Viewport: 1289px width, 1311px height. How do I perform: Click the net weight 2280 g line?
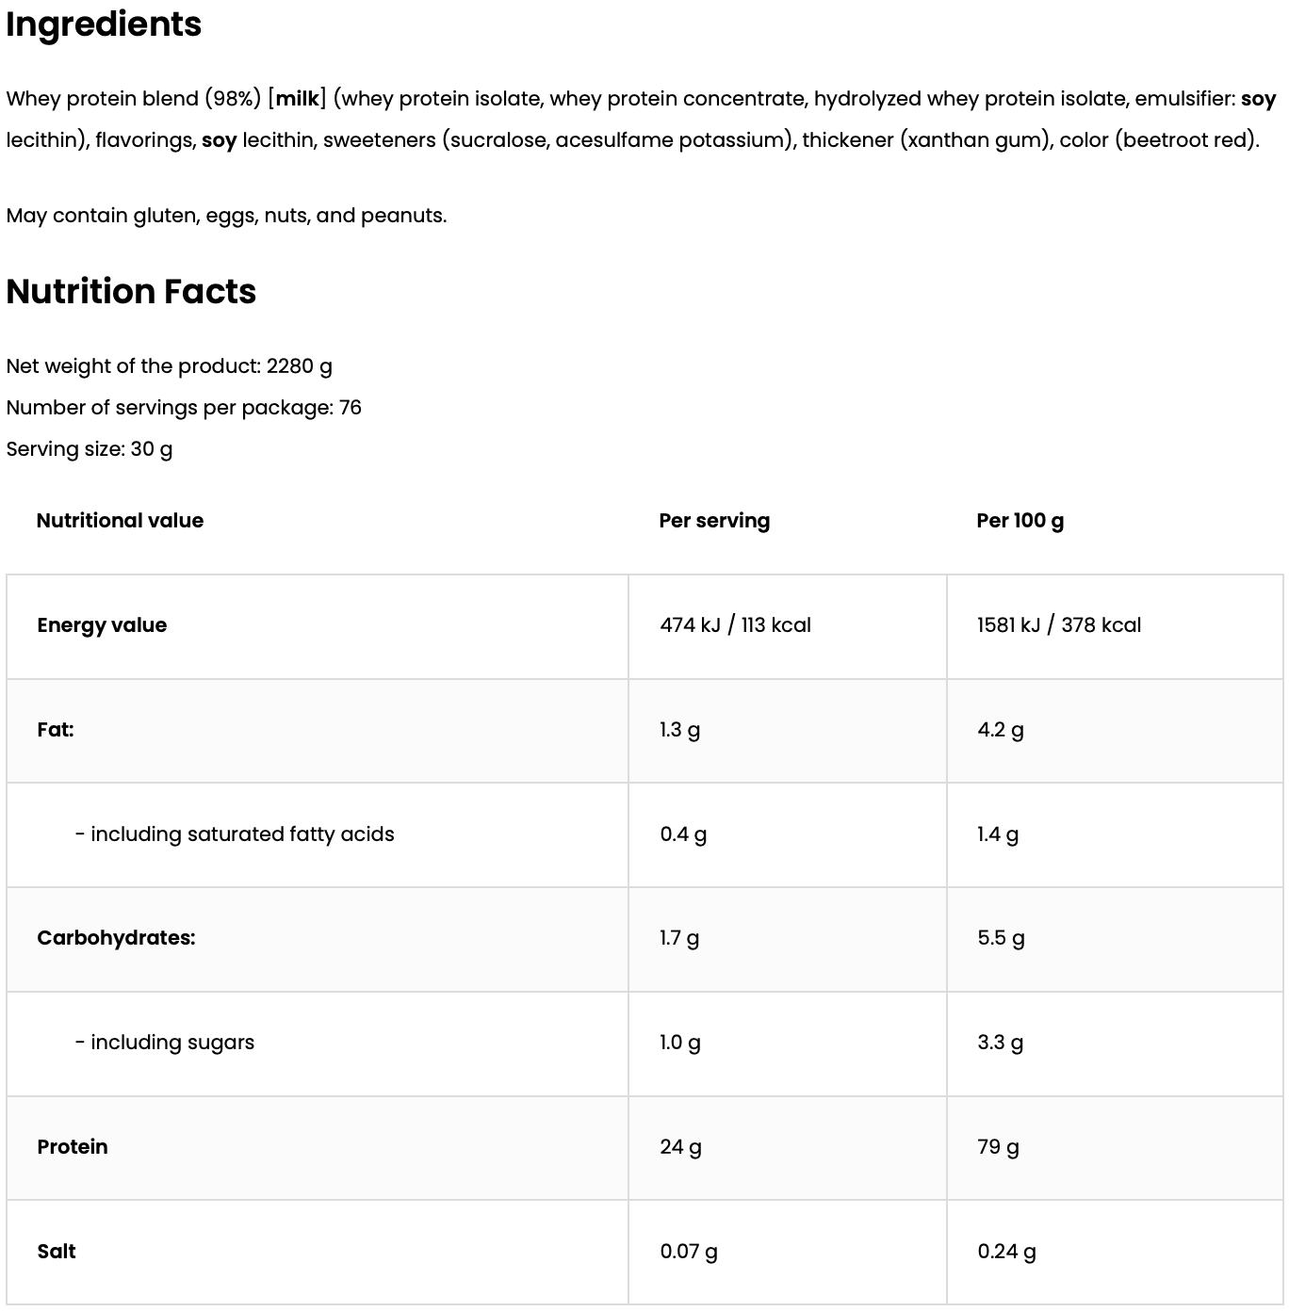click(x=169, y=366)
